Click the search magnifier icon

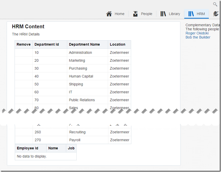pos(215,4)
